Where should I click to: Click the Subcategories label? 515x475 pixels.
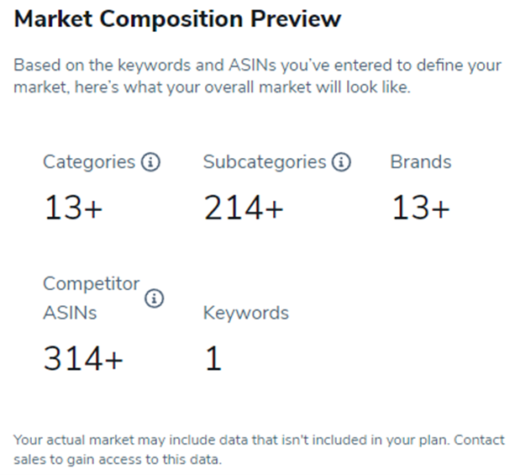[265, 162]
